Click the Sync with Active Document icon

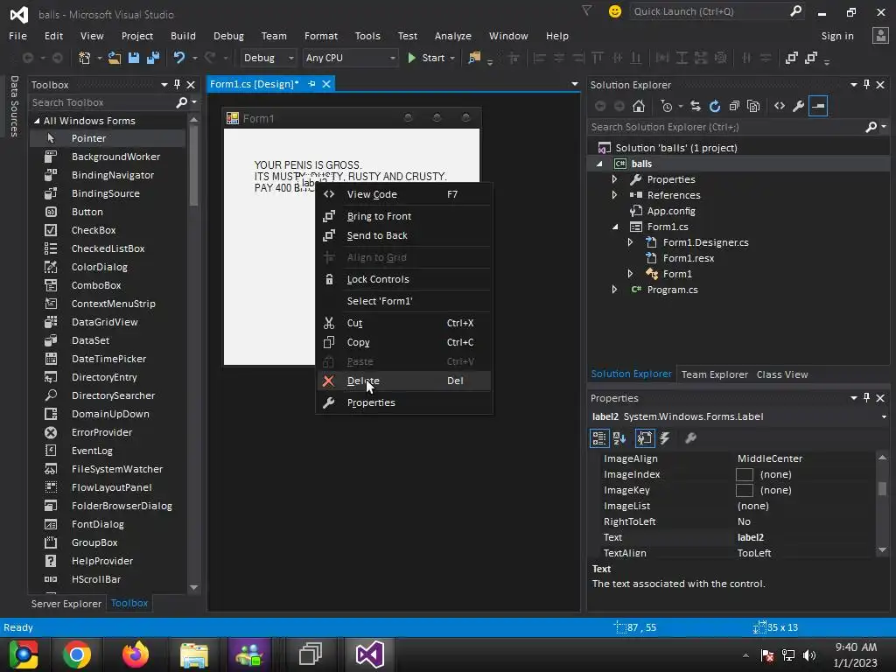[x=696, y=106]
